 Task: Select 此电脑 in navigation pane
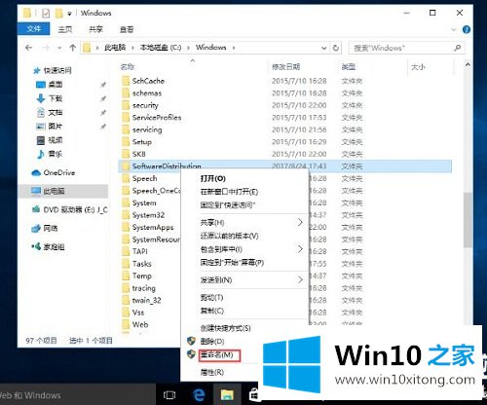pyautogui.click(x=54, y=191)
